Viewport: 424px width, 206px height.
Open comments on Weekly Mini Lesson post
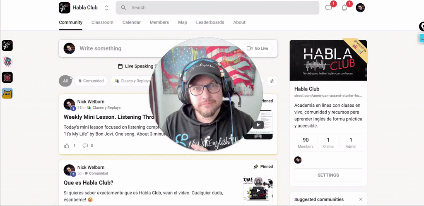pyautogui.click(x=85, y=146)
